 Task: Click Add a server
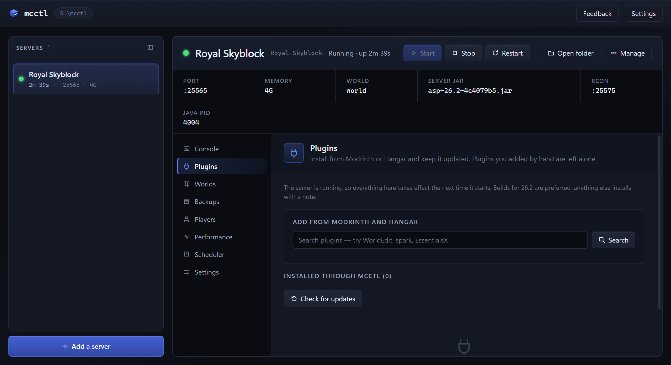click(86, 346)
